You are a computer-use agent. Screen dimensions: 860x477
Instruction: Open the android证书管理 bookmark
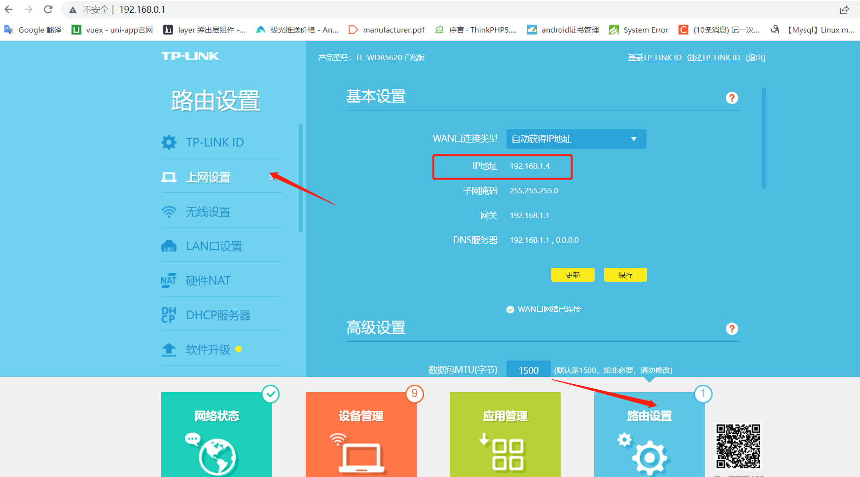[563, 30]
